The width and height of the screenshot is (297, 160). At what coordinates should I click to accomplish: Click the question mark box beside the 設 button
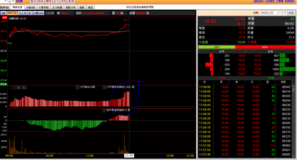point(13,87)
